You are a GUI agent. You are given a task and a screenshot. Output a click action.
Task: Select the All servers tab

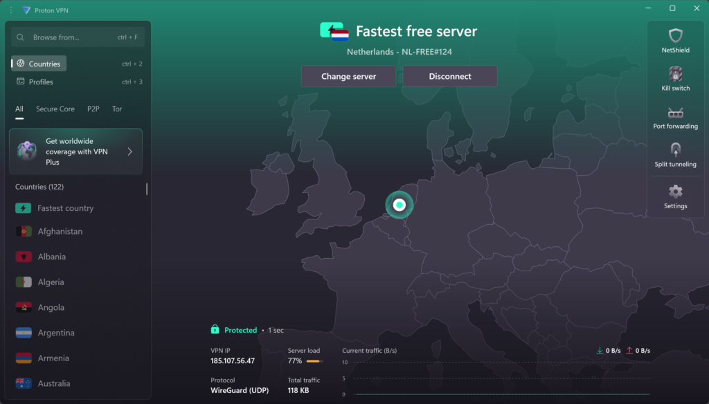tap(19, 109)
